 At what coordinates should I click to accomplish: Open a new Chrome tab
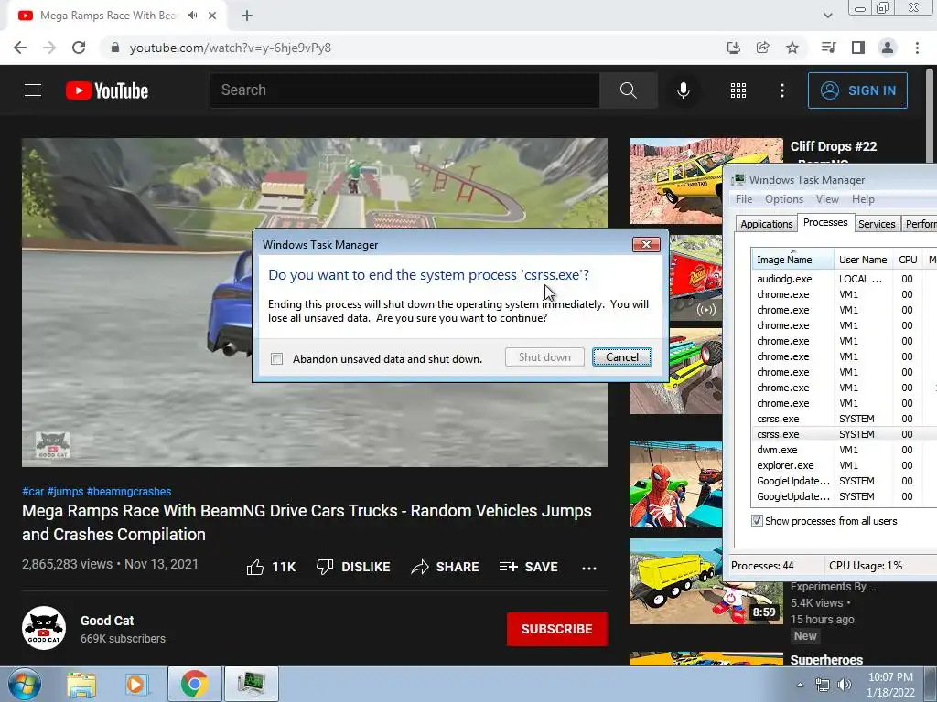247,16
